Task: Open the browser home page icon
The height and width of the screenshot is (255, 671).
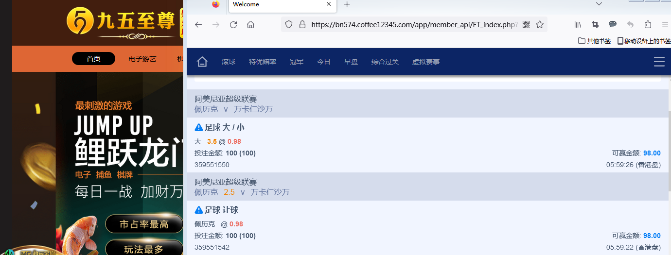Action: tap(250, 25)
